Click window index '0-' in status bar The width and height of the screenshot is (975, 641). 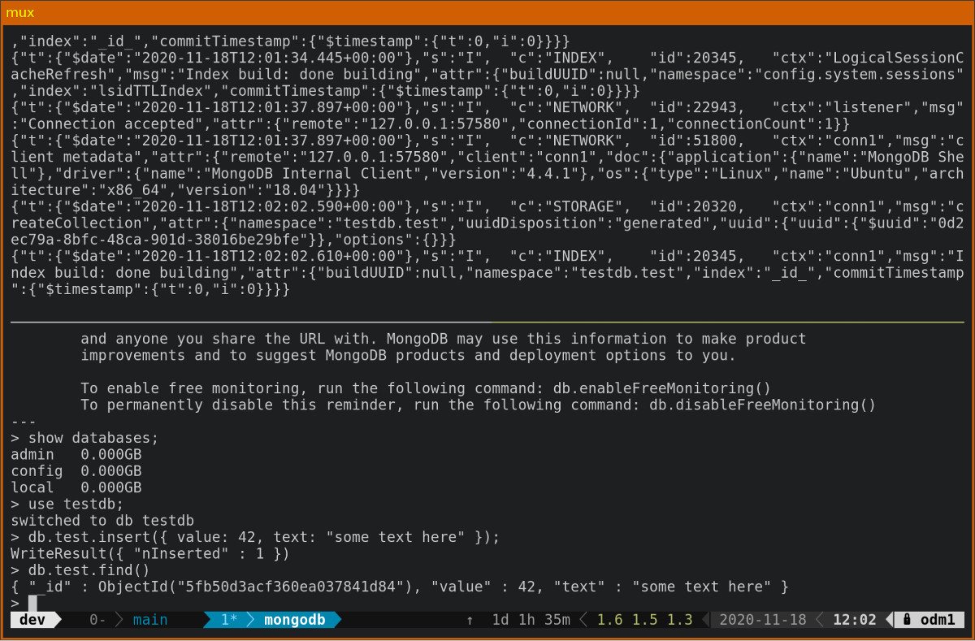97,620
